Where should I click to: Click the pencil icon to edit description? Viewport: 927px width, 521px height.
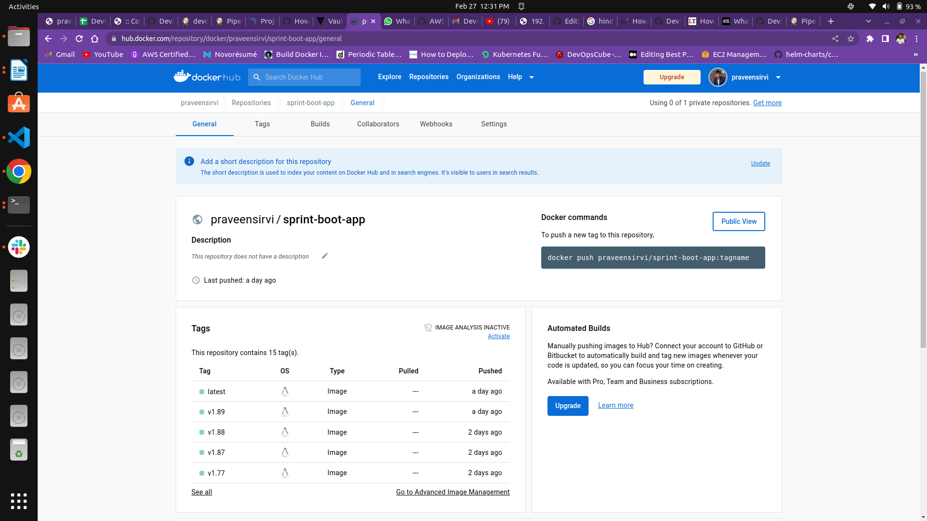click(x=325, y=256)
